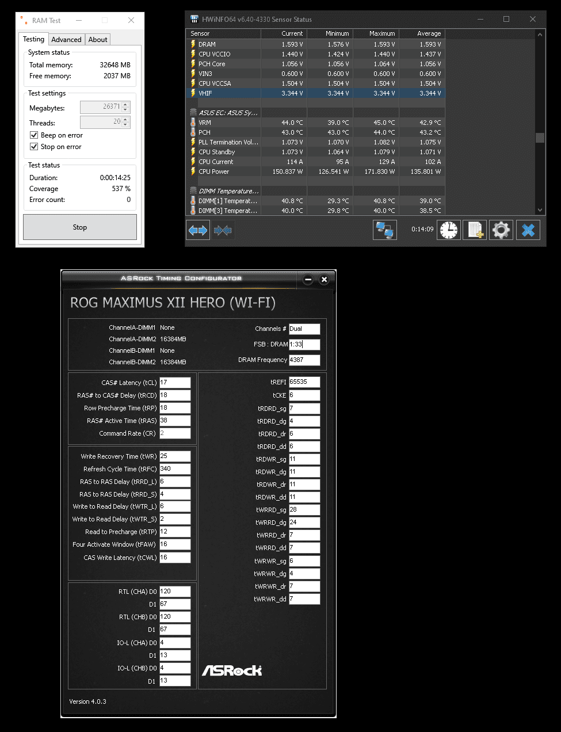
Task: Select the VHIF sensor row
Action: pyautogui.click(x=316, y=93)
